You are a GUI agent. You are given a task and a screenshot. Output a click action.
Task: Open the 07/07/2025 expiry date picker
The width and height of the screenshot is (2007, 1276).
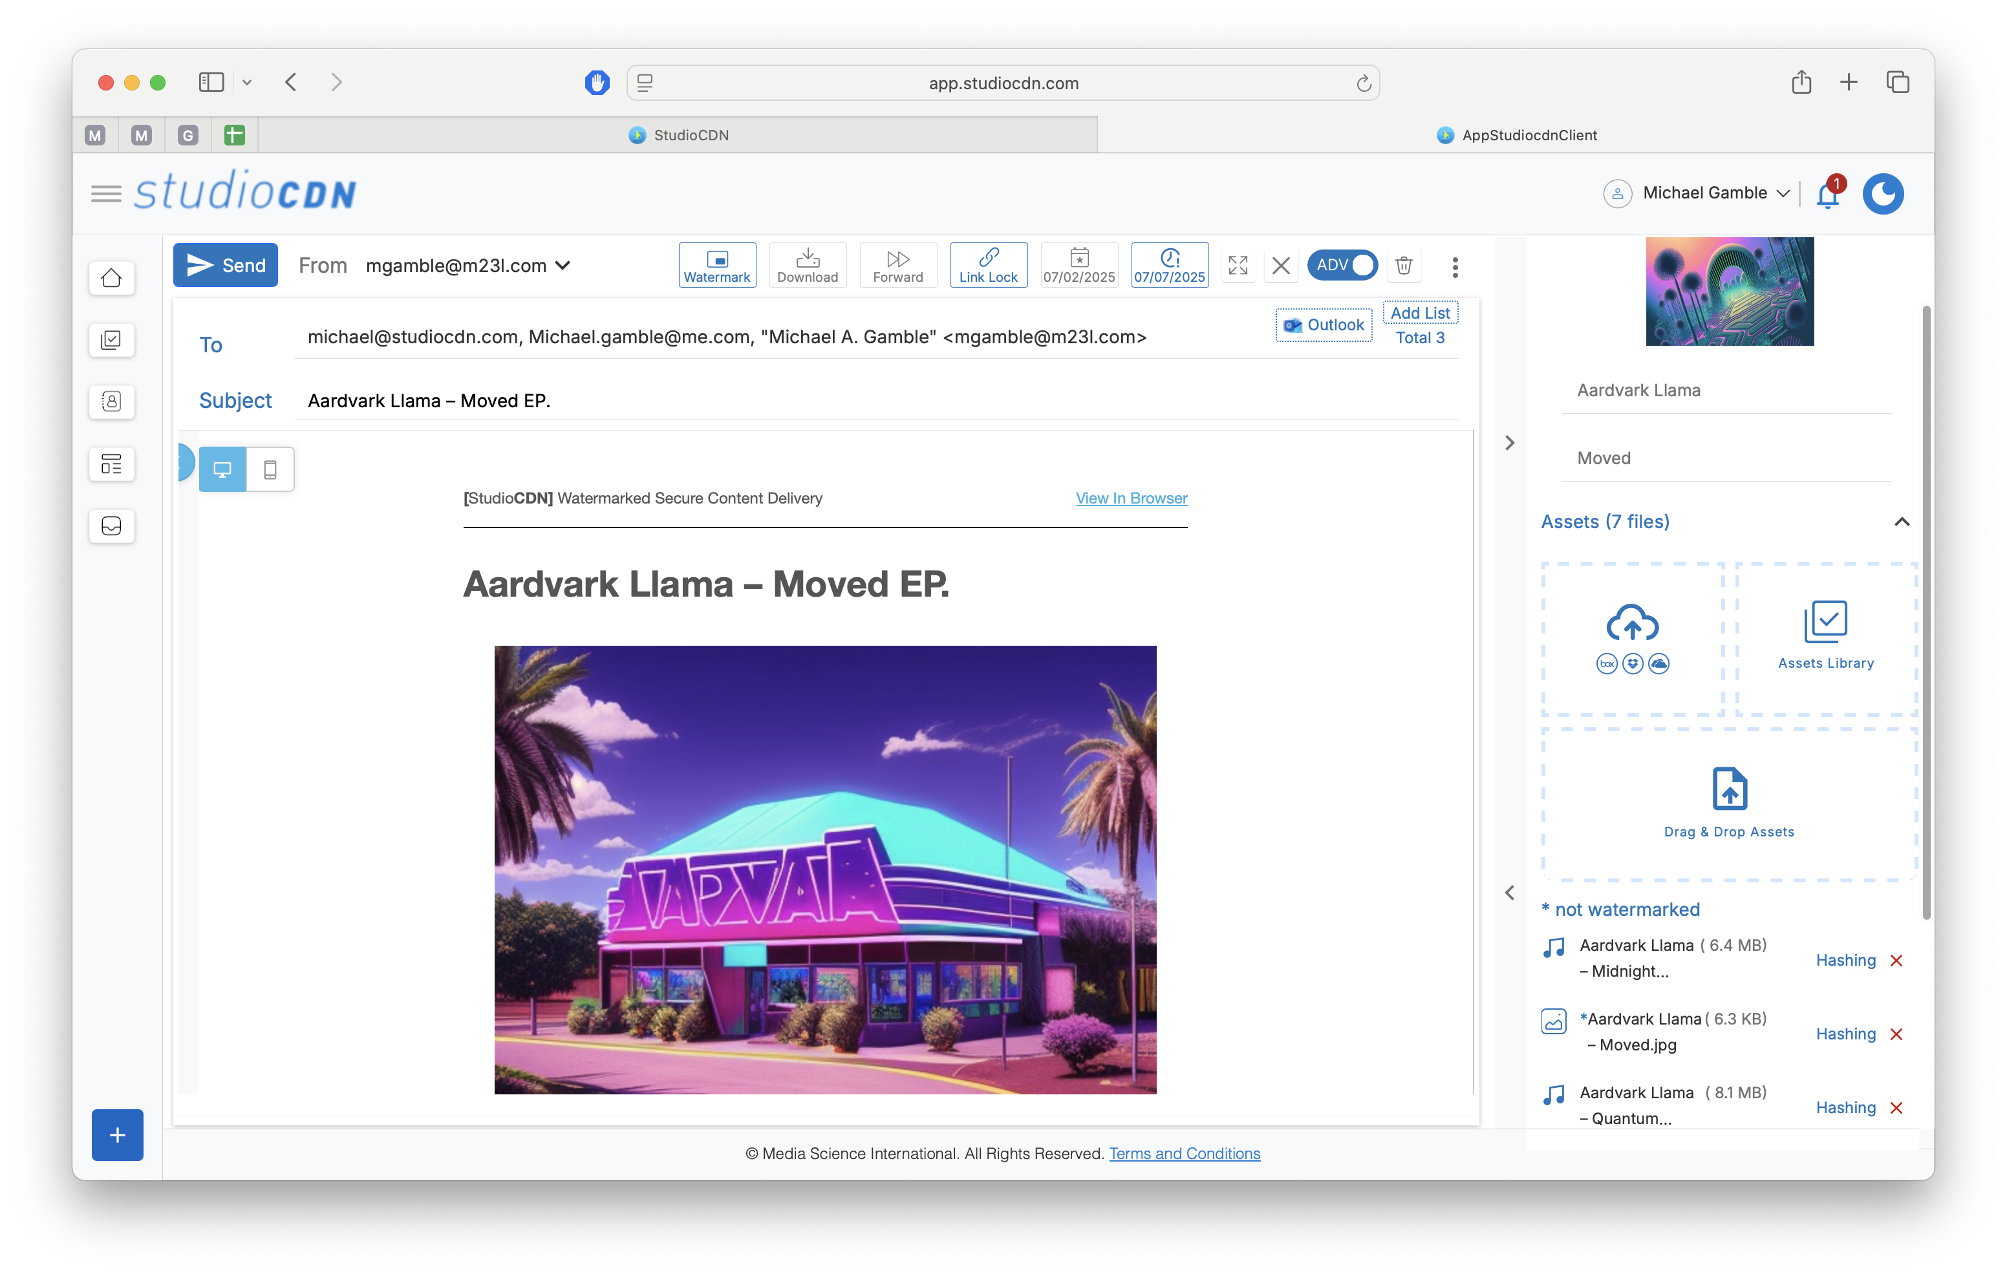[x=1170, y=265]
